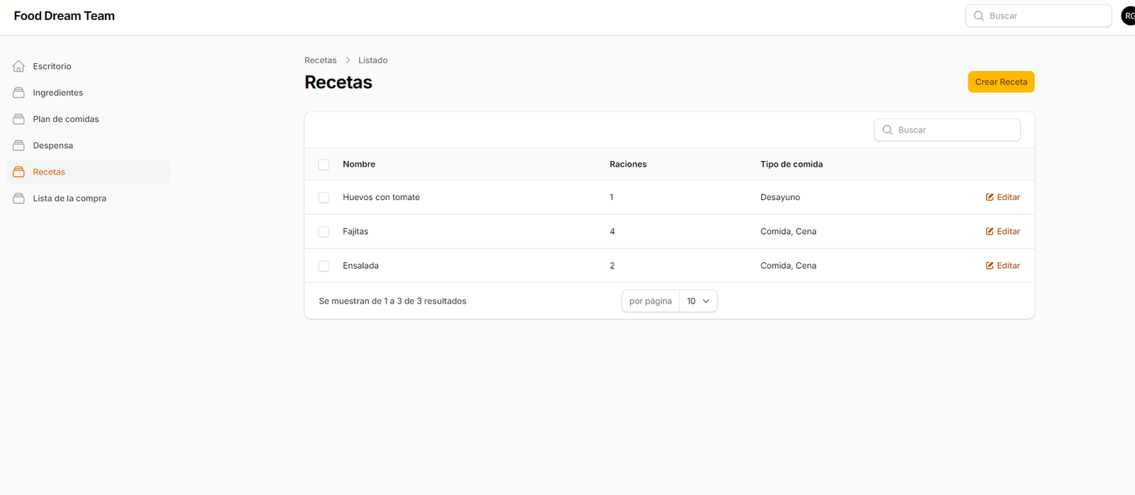Open the per-page dropdown showing 10
Image resolution: width=1135 pixels, height=495 pixels.
coord(698,301)
